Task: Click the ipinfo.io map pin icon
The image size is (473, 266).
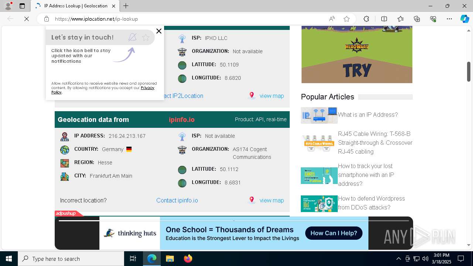Action: click(x=252, y=200)
